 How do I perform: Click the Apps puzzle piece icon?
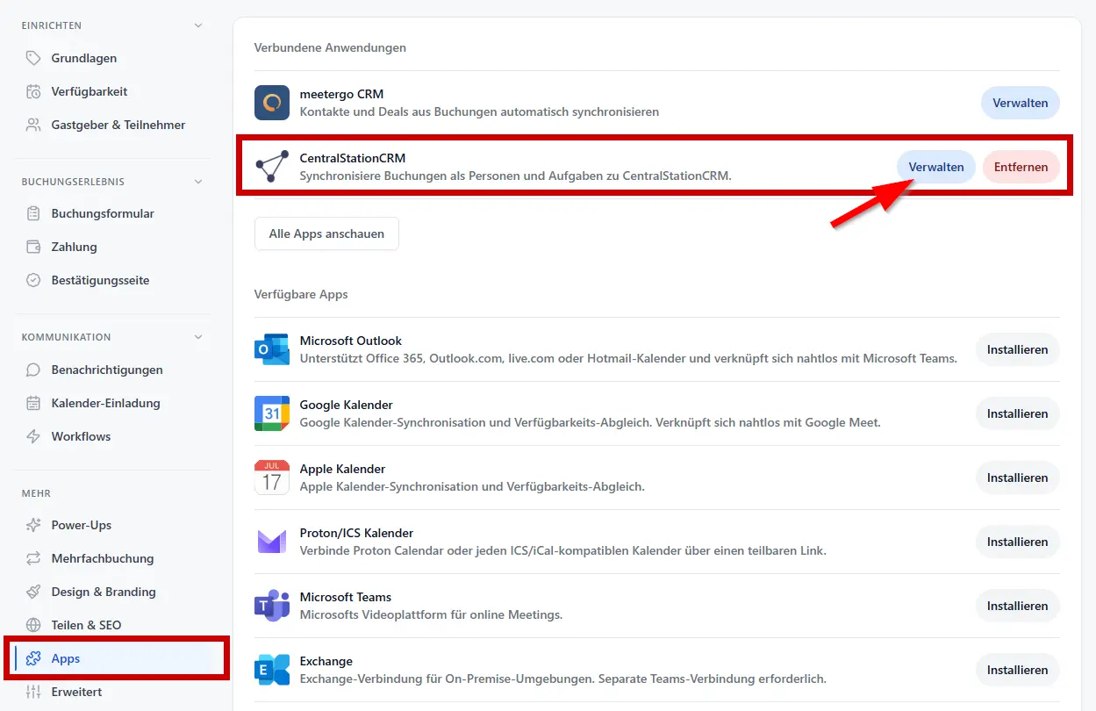[x=33, y=658]
